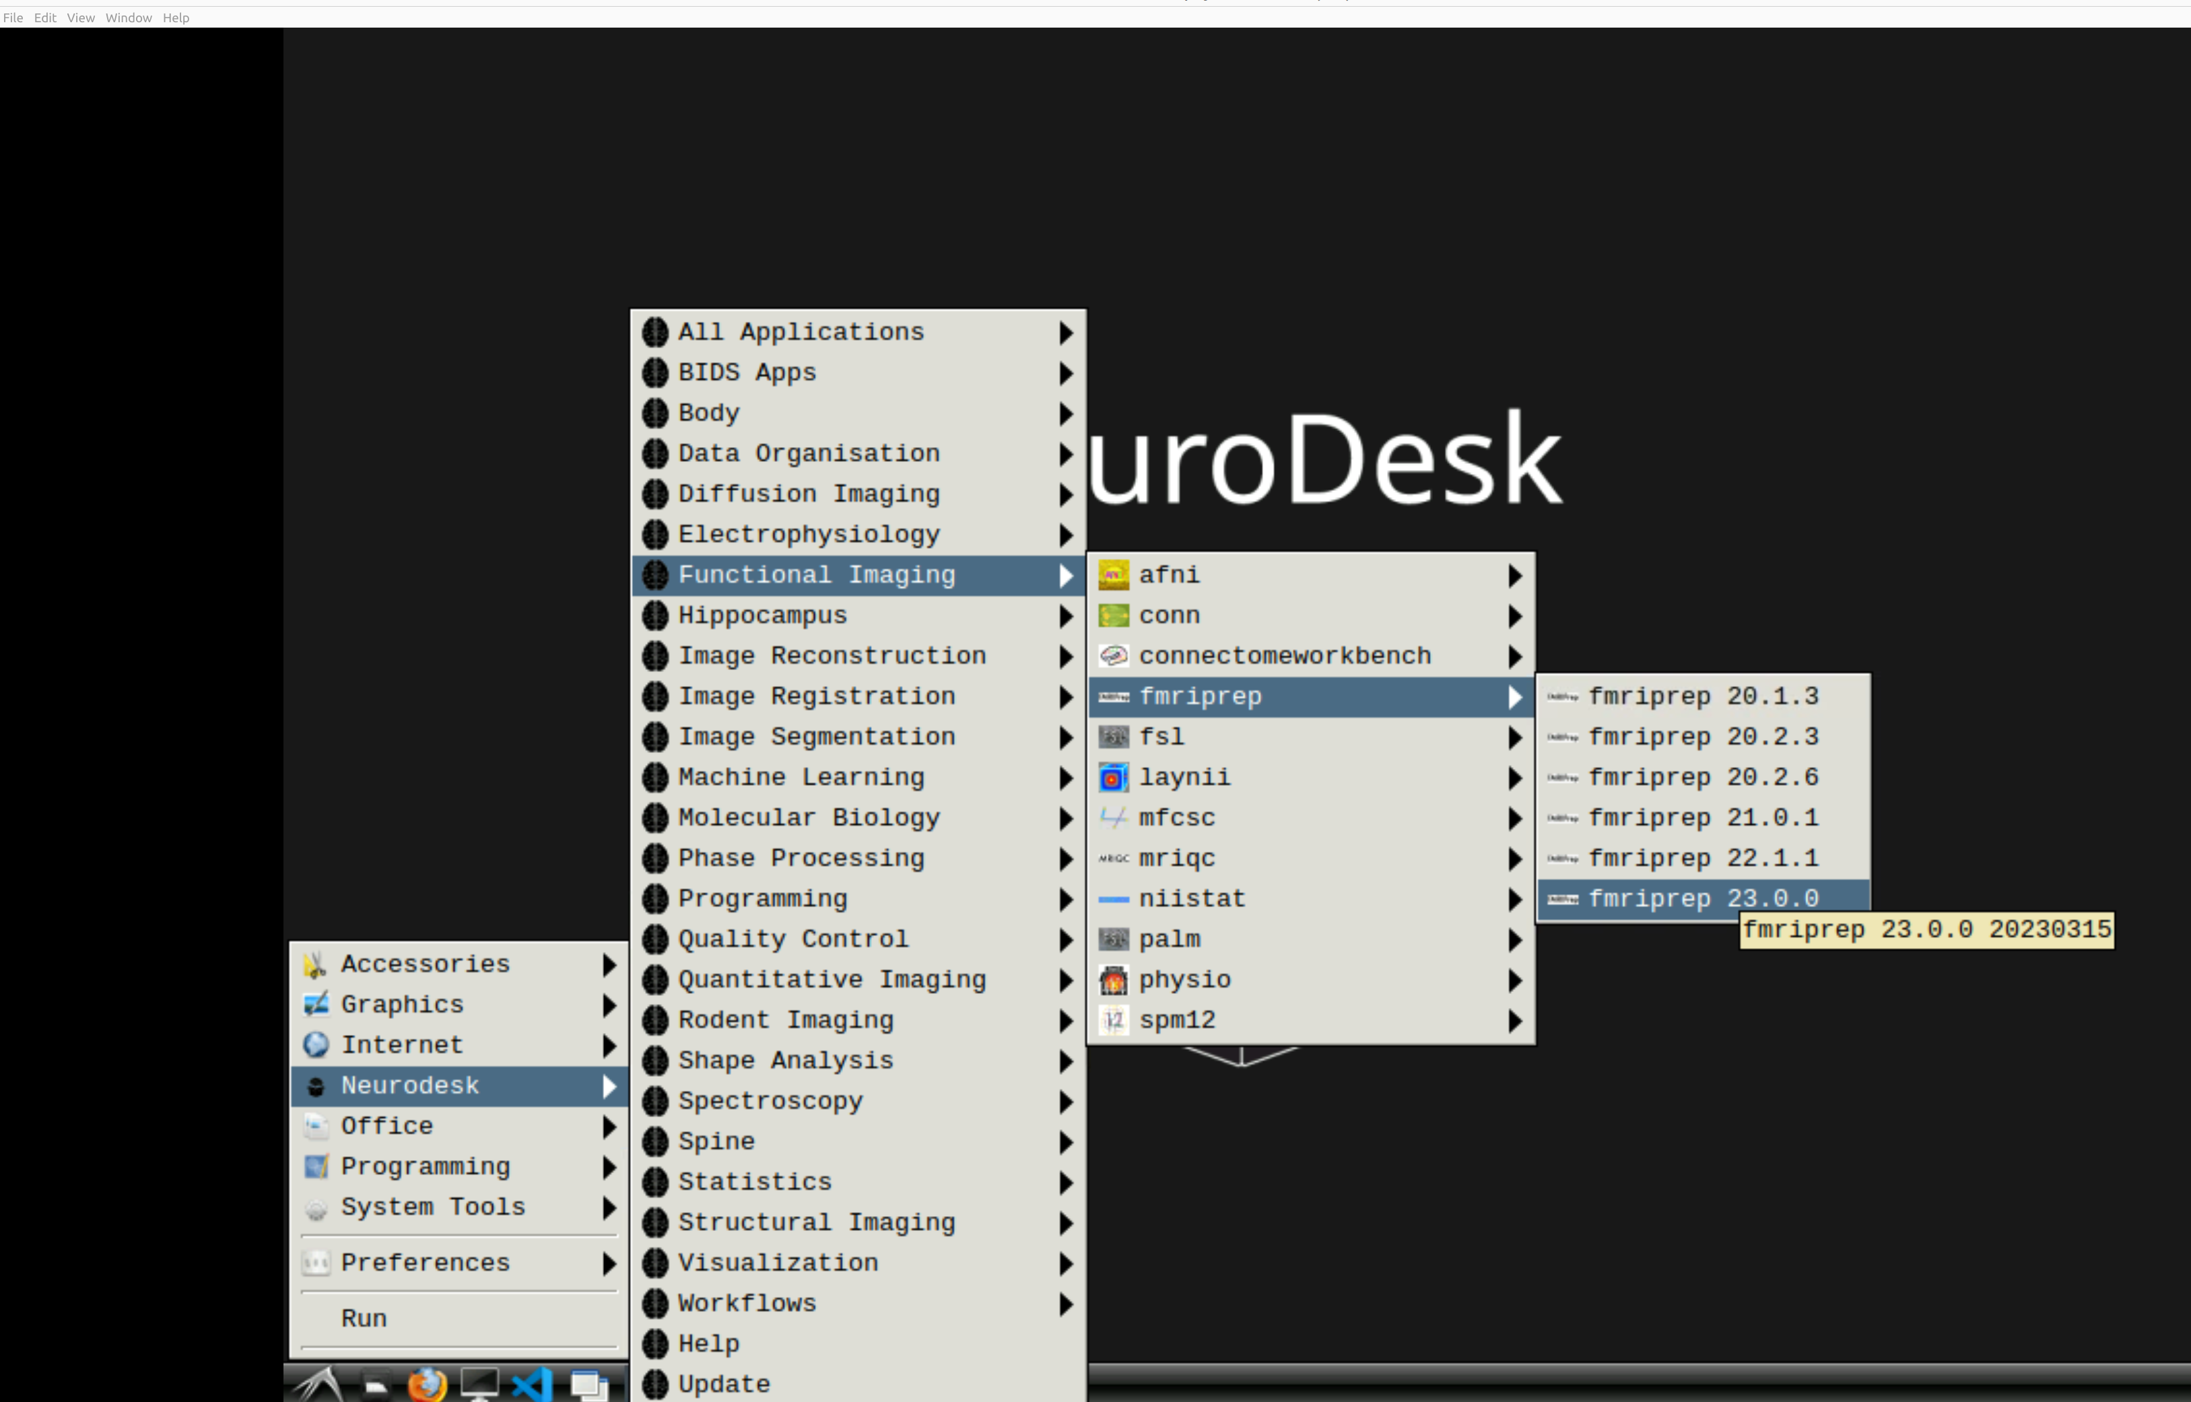Click the afni application icon
The image size is (2191, 1402).
tap(1113, 575)
